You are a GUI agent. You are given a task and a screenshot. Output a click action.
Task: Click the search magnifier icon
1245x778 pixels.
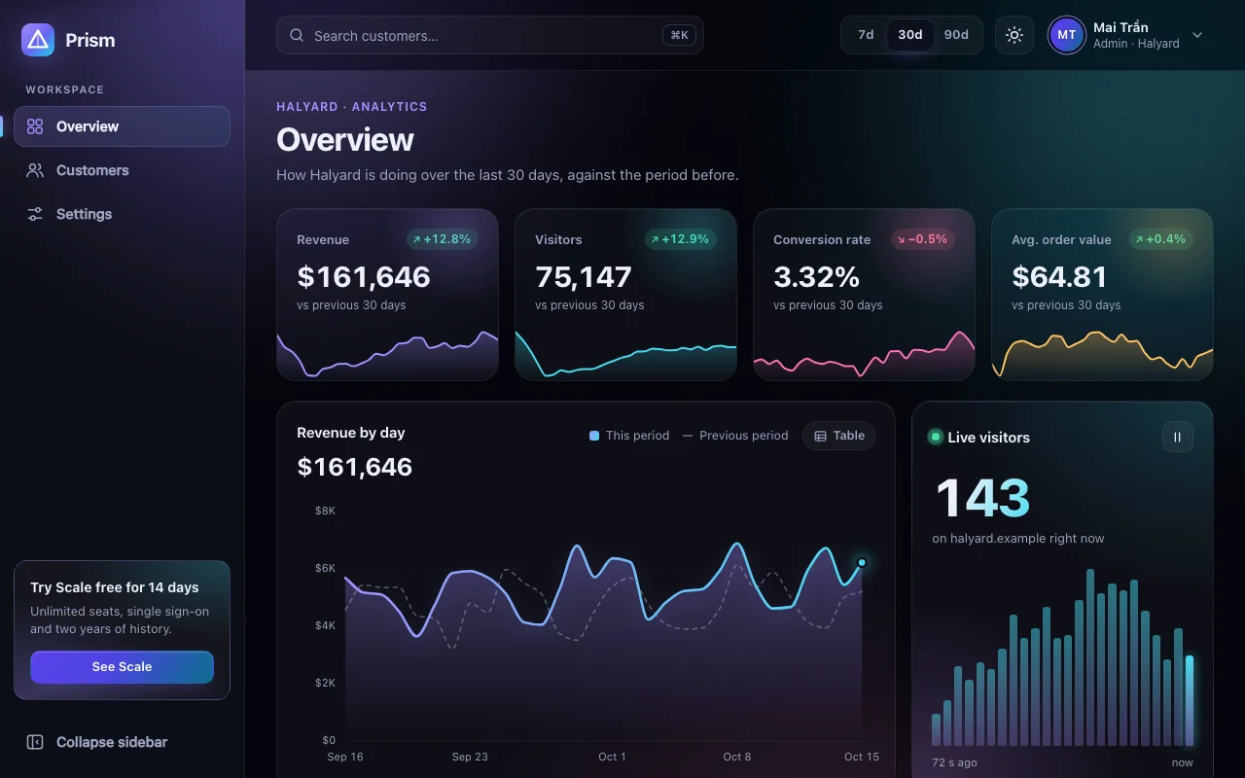[x=297, y=36]
